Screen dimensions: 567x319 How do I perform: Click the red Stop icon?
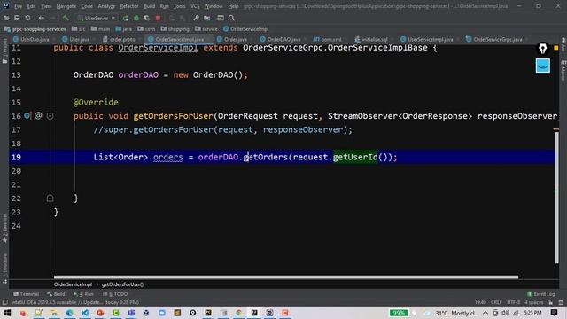click(x=158, y=18)
